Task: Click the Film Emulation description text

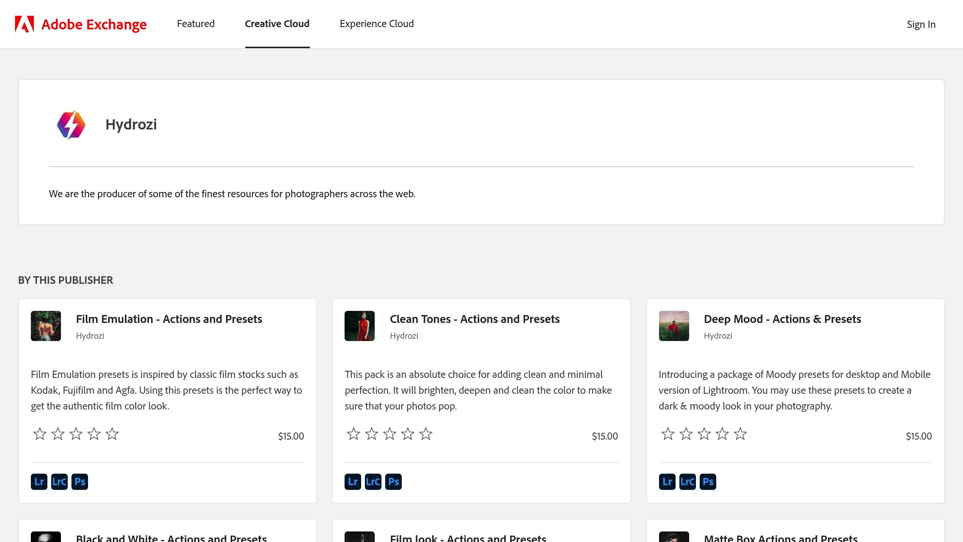Action: (x=166, y=390)
